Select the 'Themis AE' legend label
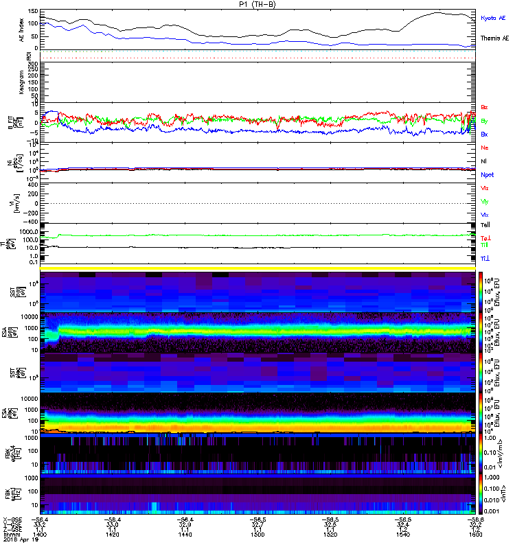Viewport: 515px width, 549px height. [494, 38]
